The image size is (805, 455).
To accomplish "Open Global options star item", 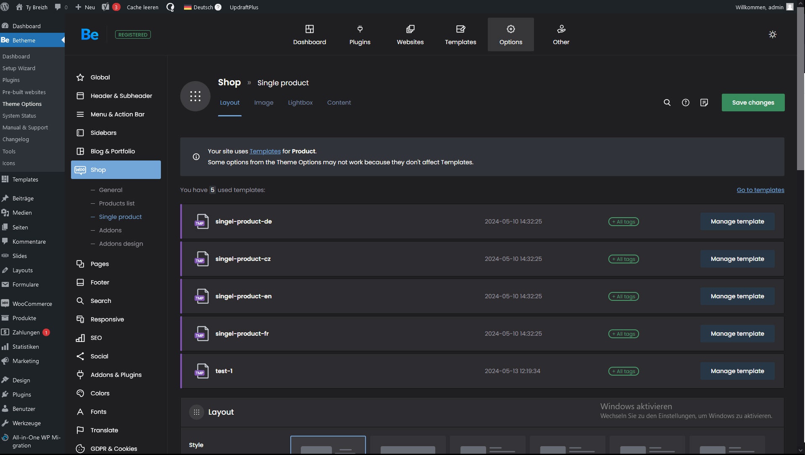I will point(116,77).
